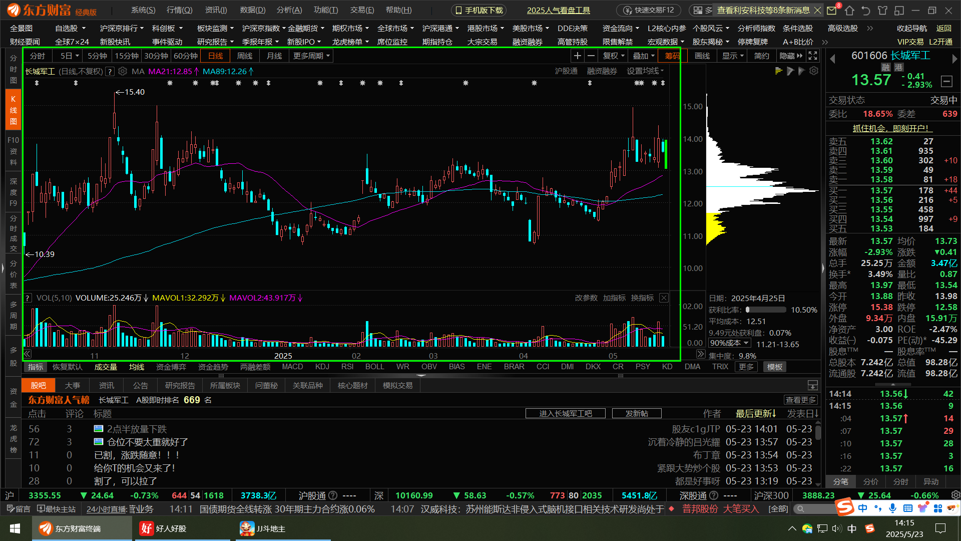Click 发新帖 new post button
The width and height of the screenshot is (961, 541).
(x=637, y=413)
